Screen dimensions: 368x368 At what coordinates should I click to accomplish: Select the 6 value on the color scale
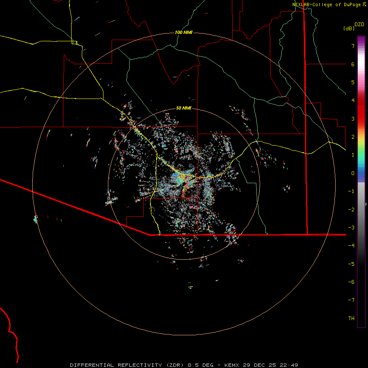353,64
